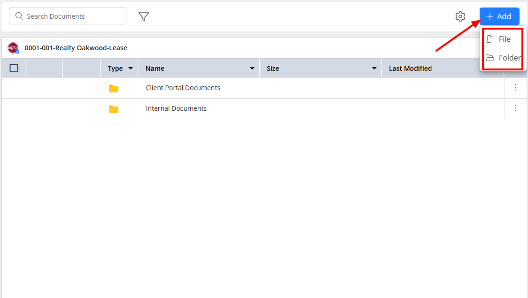Viewport: 528px width, 298px height.
Task: Open the Type column dropdown
Action: coord(132,68)
